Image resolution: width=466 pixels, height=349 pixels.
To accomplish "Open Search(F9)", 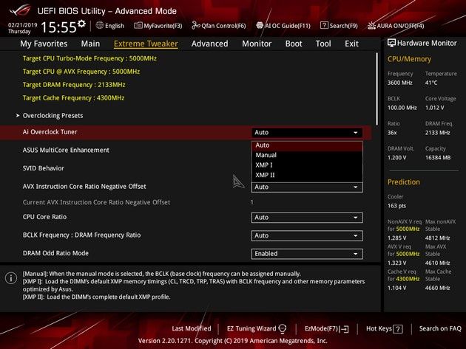I will (x=343, y=26).
